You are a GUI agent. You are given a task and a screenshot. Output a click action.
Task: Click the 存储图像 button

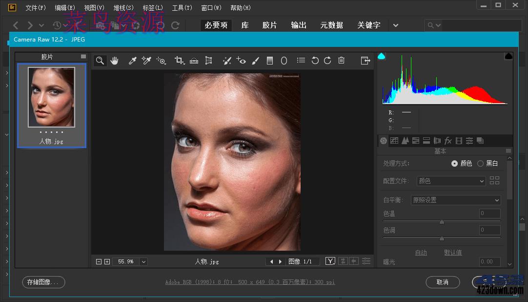(x=43, y=282)
